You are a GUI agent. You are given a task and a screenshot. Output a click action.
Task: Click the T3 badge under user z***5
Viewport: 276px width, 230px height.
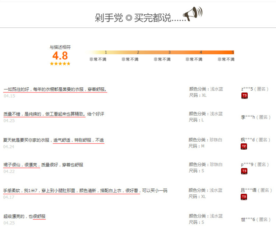coord(244,96)
